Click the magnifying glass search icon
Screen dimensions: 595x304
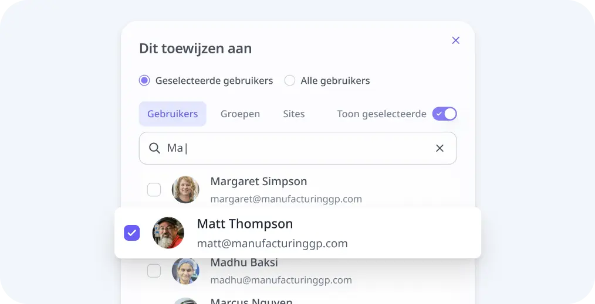[154, 148]
